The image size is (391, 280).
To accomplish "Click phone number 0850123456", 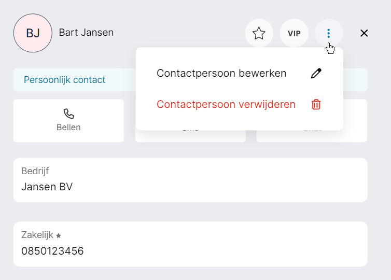I will point(52,251).
